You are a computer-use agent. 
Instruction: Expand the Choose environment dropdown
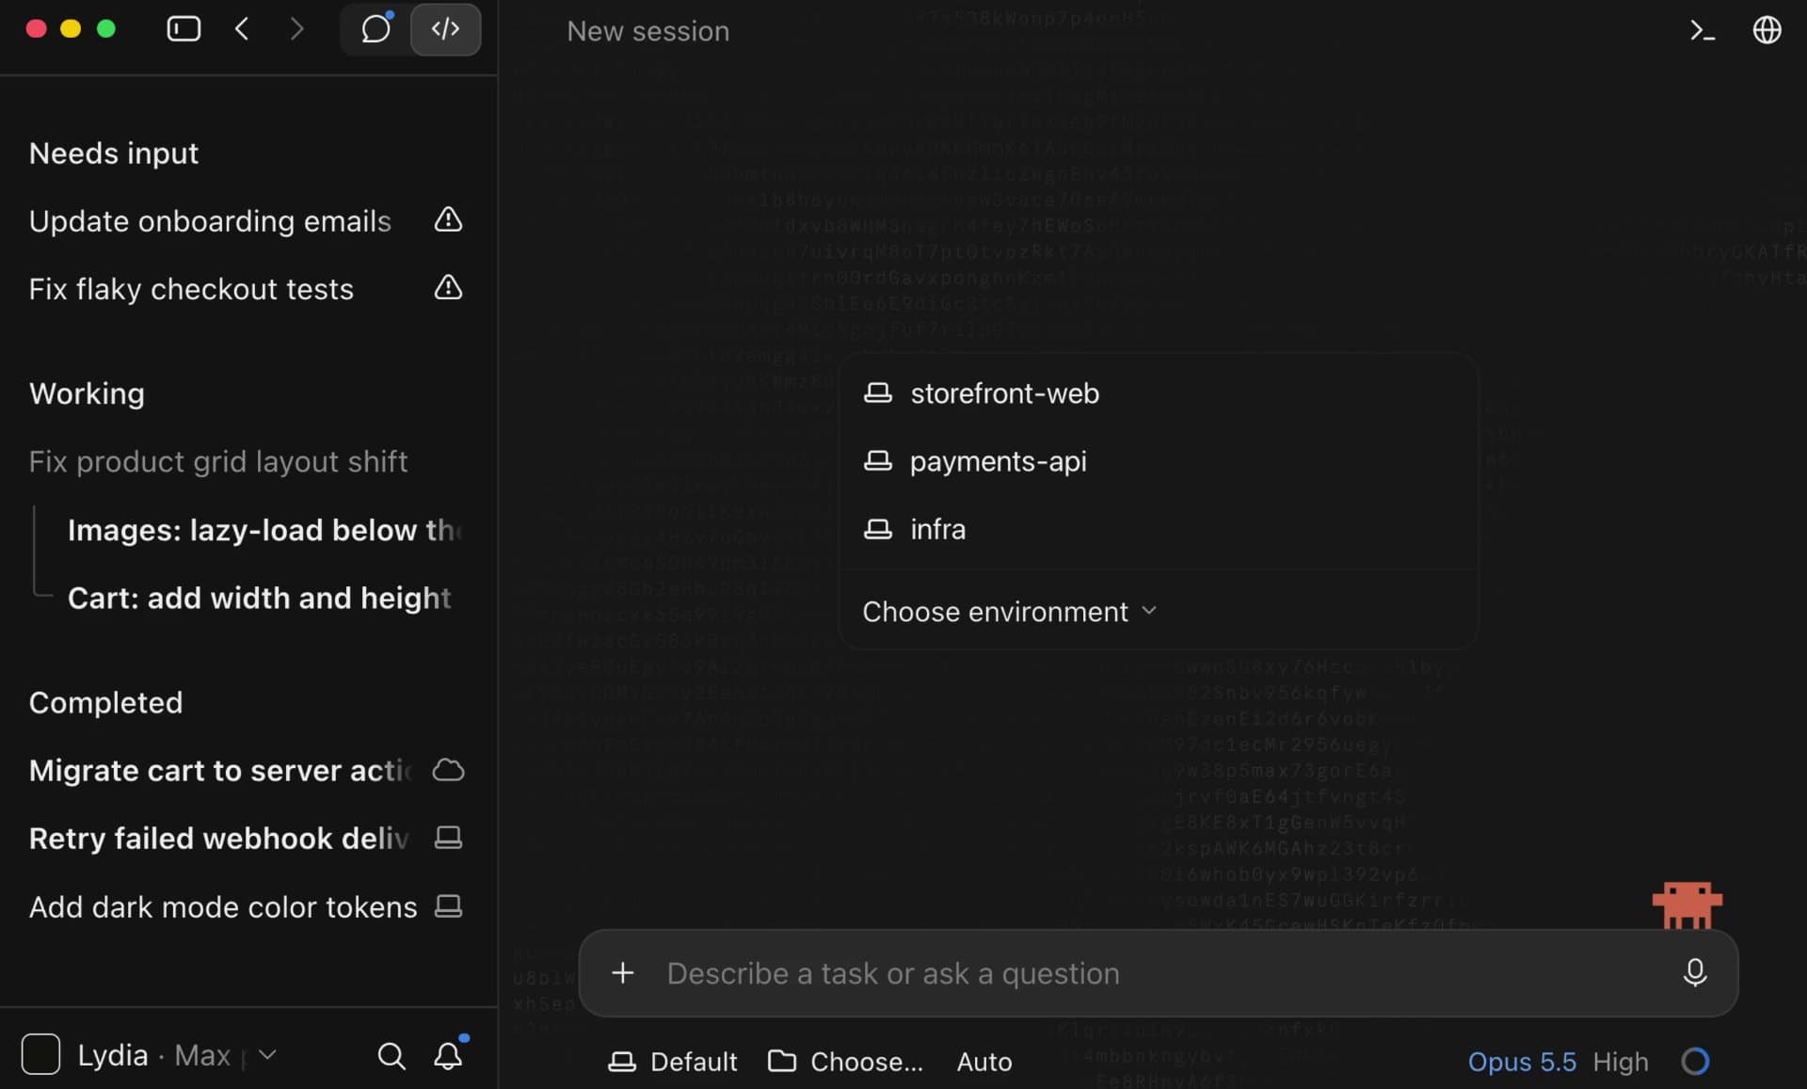pos(1009,612)
